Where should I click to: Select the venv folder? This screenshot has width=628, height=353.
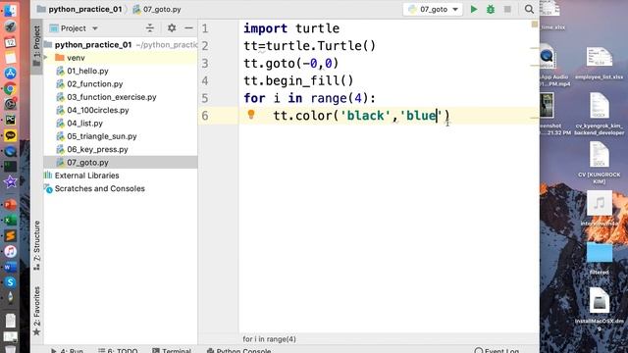76,58
